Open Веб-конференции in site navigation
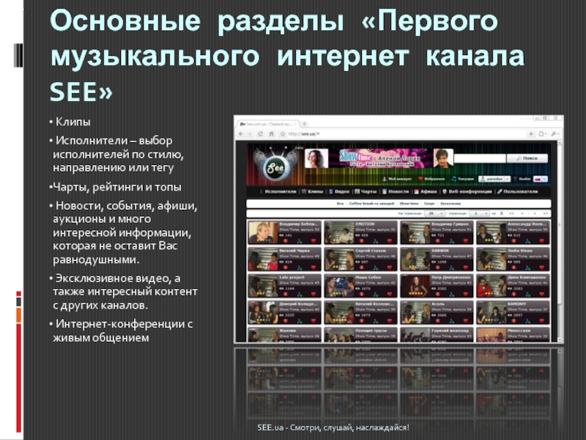The width and height of the screenshot is (586, 440). point(467,191)
